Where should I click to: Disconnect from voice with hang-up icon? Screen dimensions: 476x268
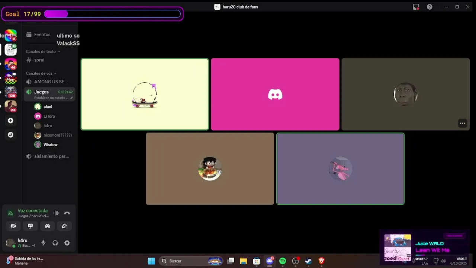(x=67, y=213)
